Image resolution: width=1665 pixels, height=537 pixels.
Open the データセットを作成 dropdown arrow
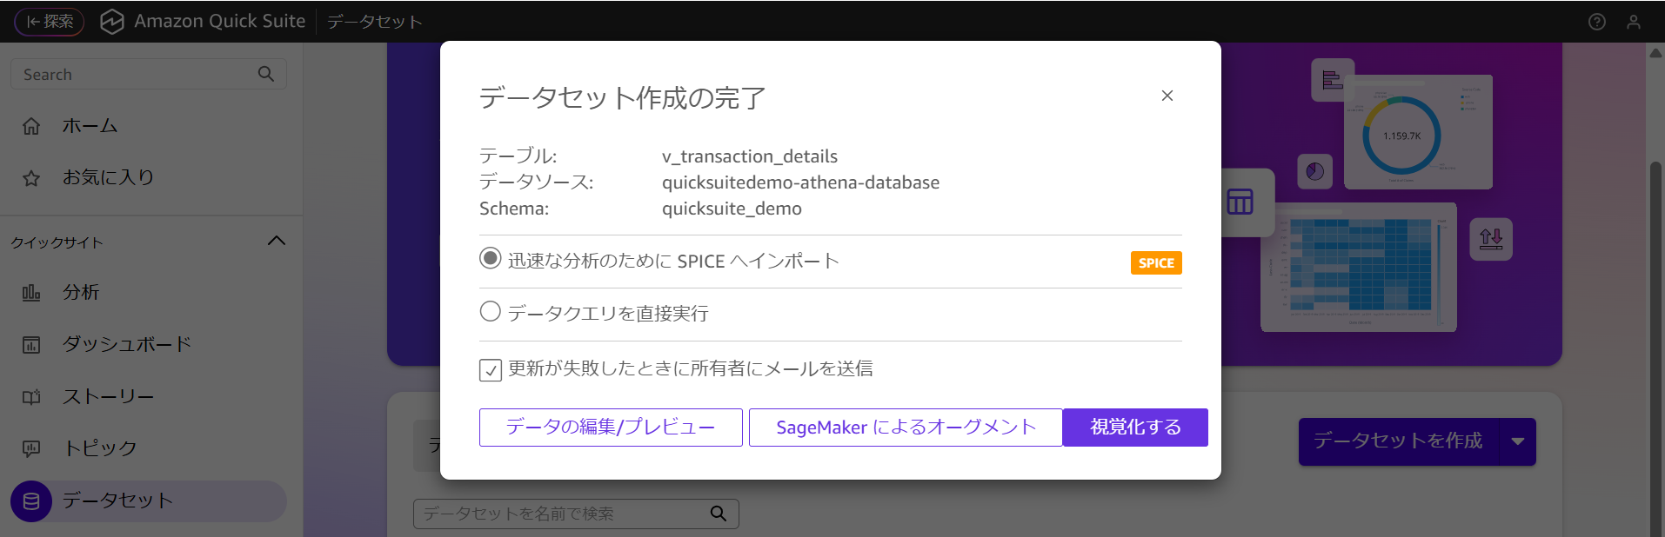click(1518, 441)
